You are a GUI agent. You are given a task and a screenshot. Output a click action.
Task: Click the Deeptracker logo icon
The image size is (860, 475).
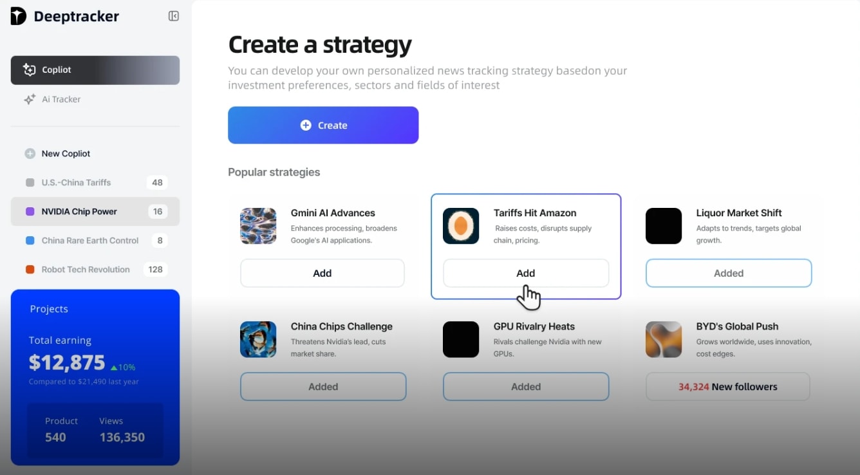[19, 16]
